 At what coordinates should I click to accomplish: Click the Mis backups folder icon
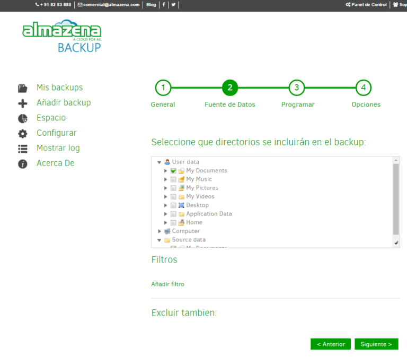[x=22, y=88]
